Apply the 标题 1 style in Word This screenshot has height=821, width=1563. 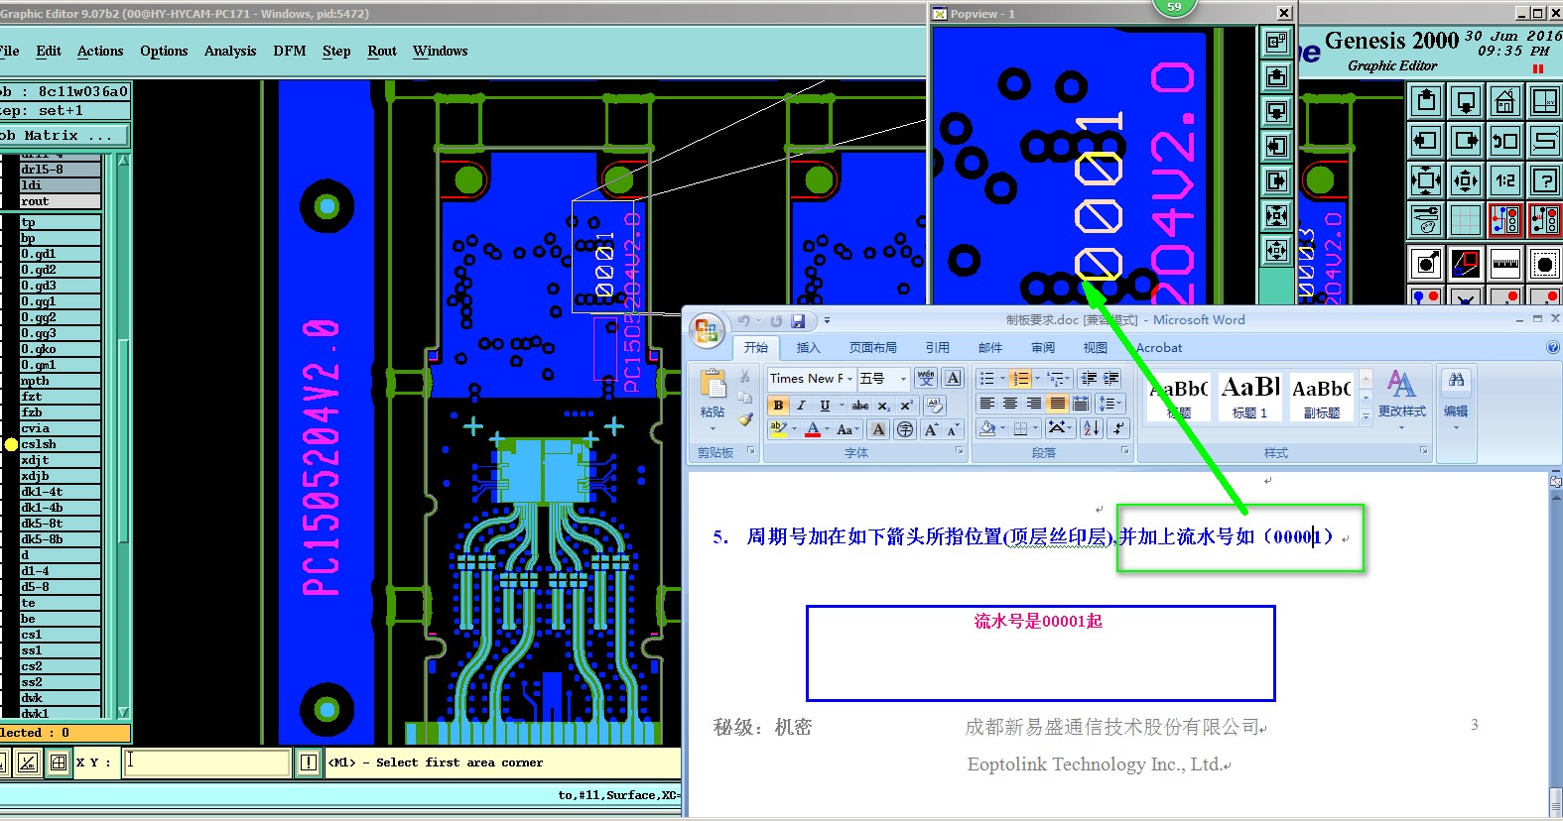click(x=1250, y=397)
